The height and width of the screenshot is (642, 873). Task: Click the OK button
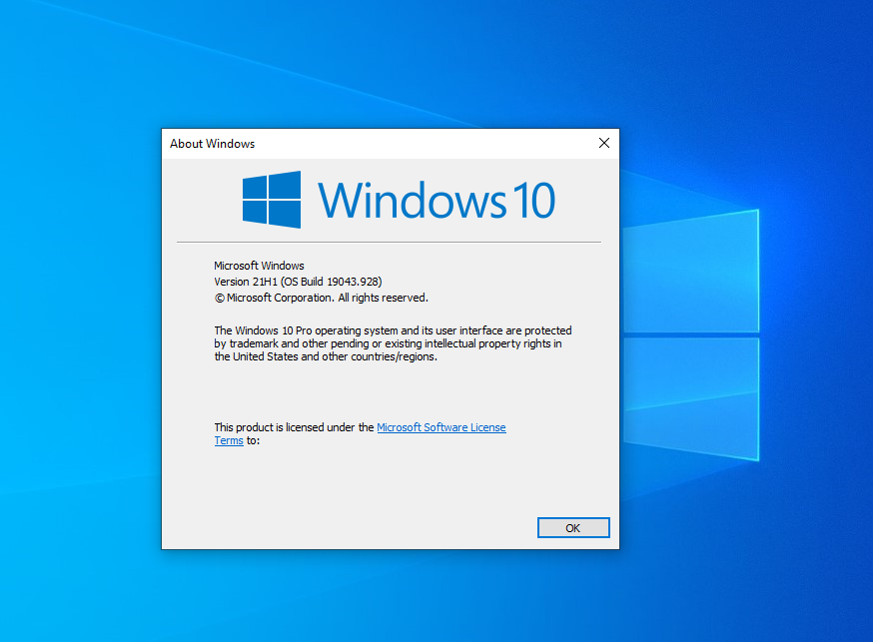click(573, 527)
